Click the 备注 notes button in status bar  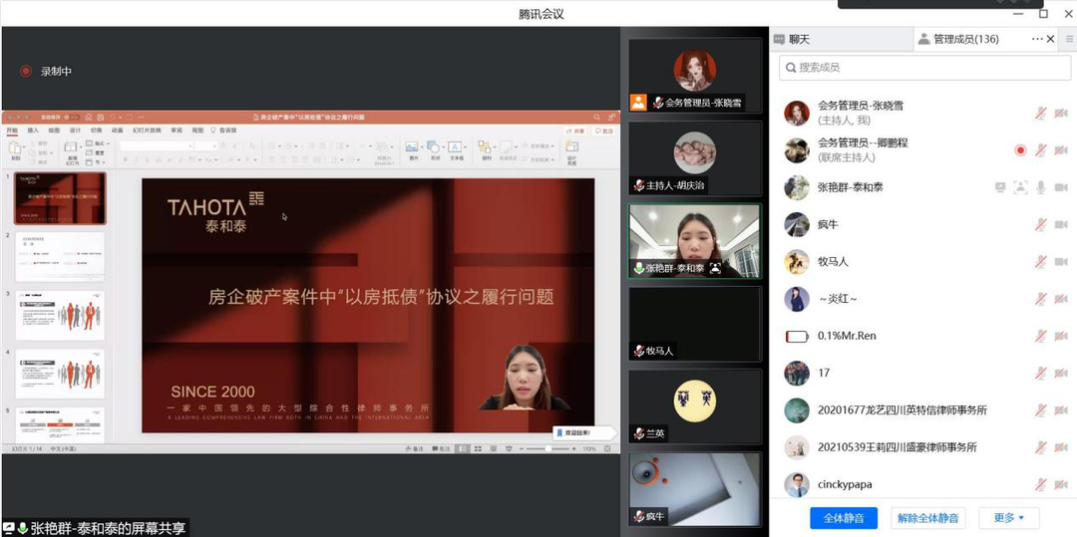click(414, 448)
